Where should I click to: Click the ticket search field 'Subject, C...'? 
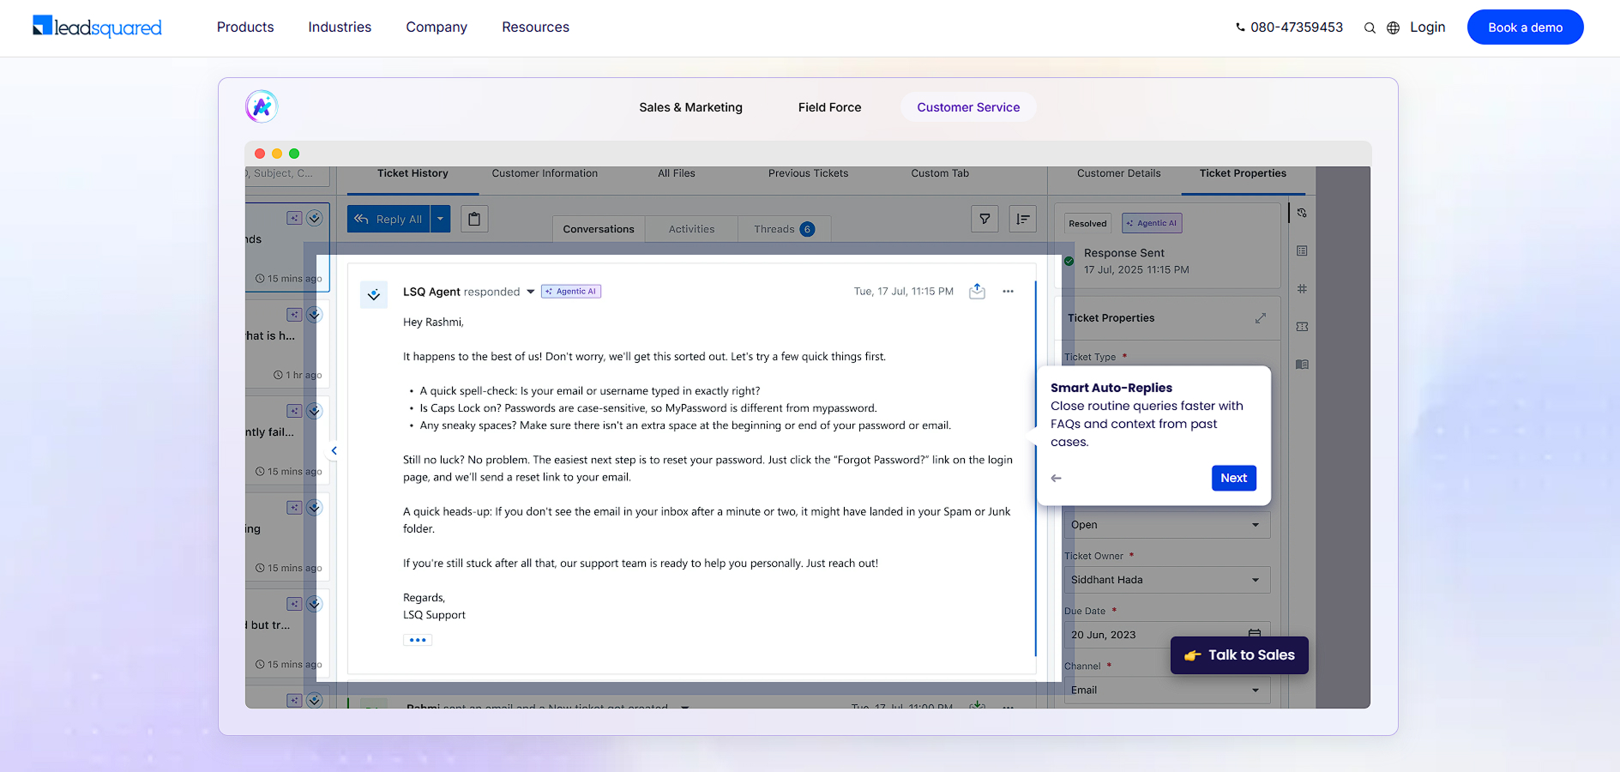286,173
